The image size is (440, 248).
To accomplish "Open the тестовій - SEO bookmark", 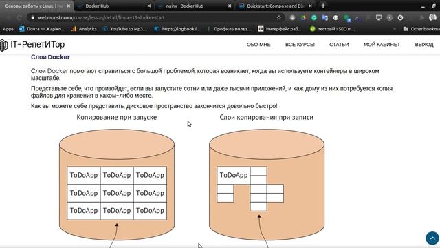I will point(333,29).
